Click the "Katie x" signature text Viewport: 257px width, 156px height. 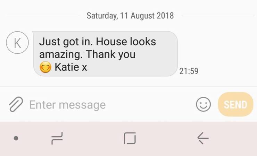pos(71,67)
